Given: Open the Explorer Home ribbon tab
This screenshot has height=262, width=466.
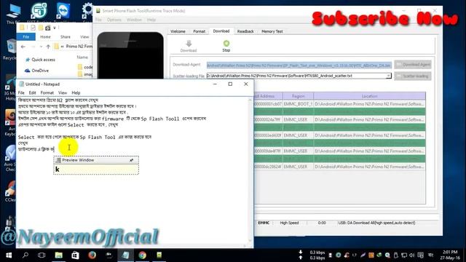Looking at the screenshot, I should (x=45, y=37).
